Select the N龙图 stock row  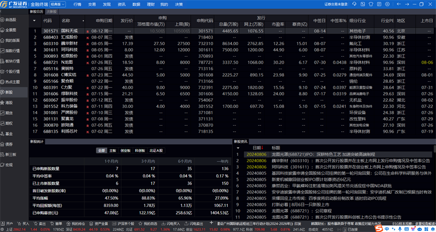pos(232,63)
